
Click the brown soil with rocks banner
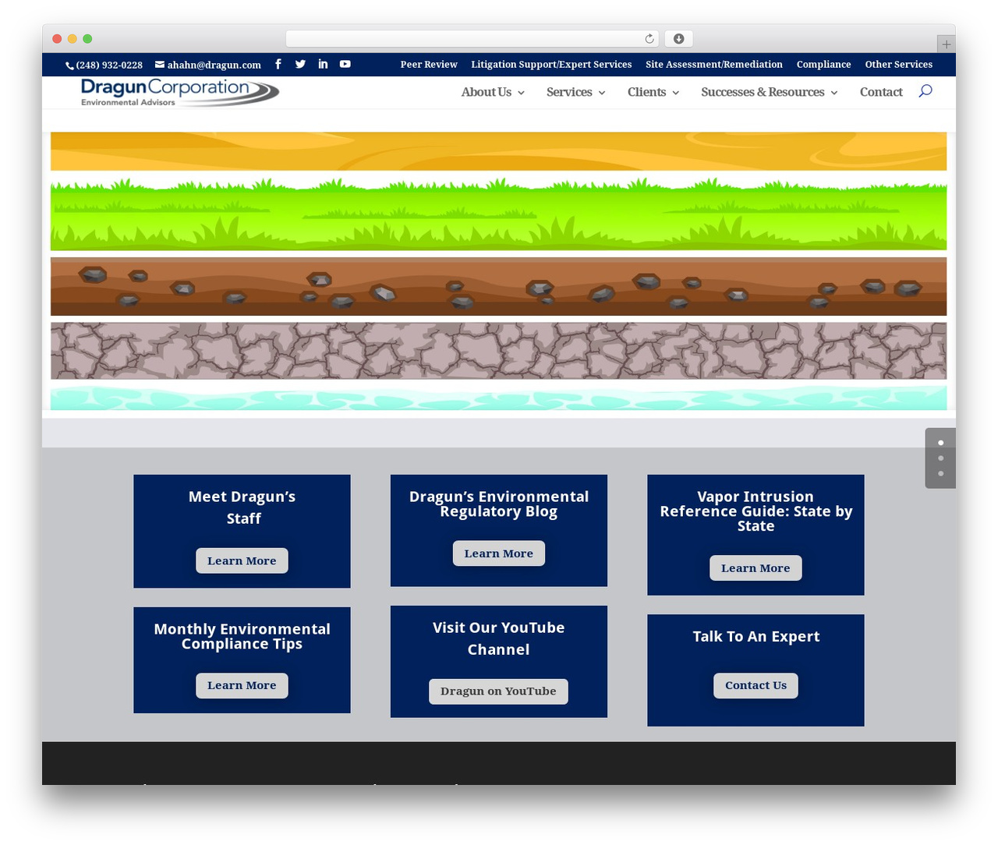(x=499, y=286)
